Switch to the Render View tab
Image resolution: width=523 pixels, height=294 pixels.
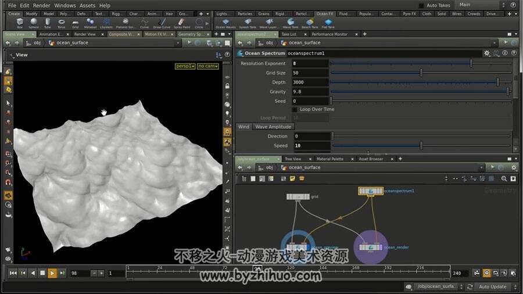click(85, 34)
